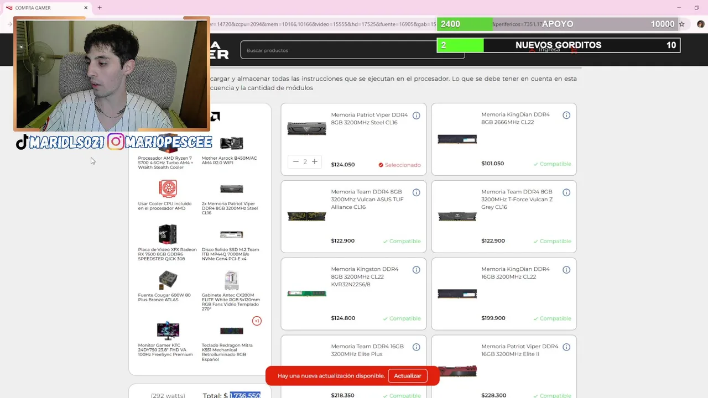Focus the Buscar productos search field
The height and width of the screenshot is (398, 708).
(x=352, y=50)
